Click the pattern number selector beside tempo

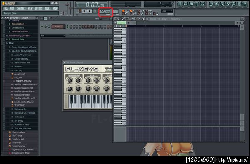116,12
